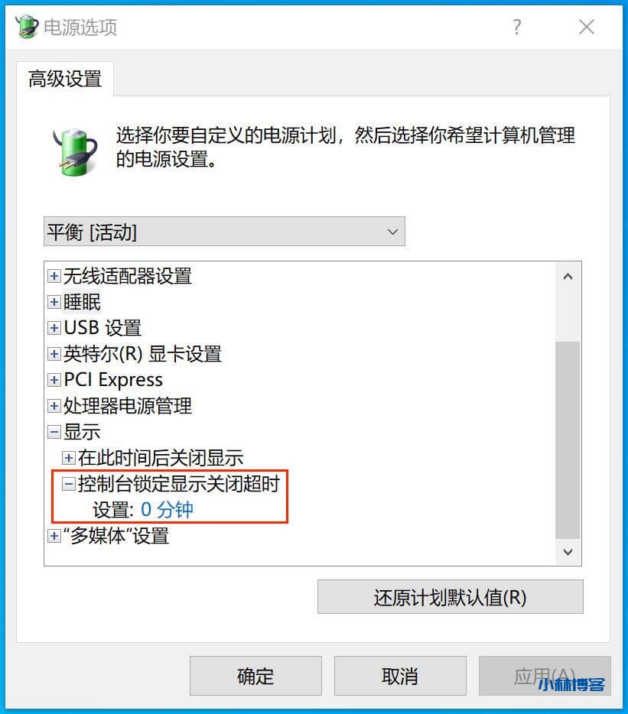Click the 取消 button

[400, 676]
